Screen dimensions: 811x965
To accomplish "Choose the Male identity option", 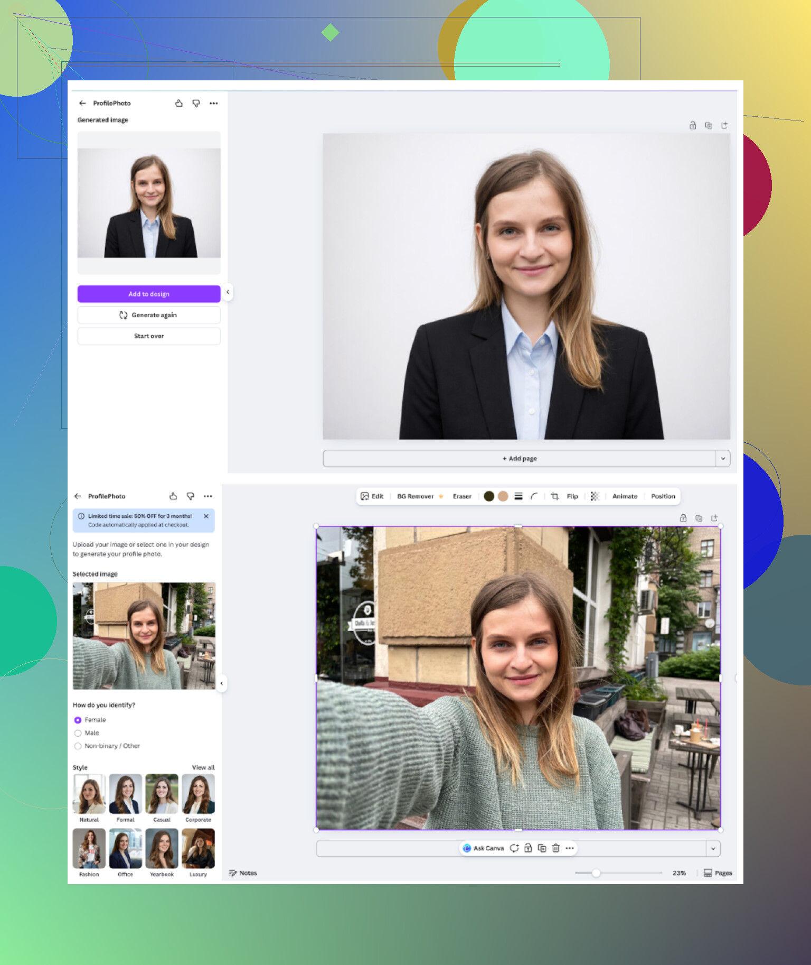I will [x=78, y=733].
